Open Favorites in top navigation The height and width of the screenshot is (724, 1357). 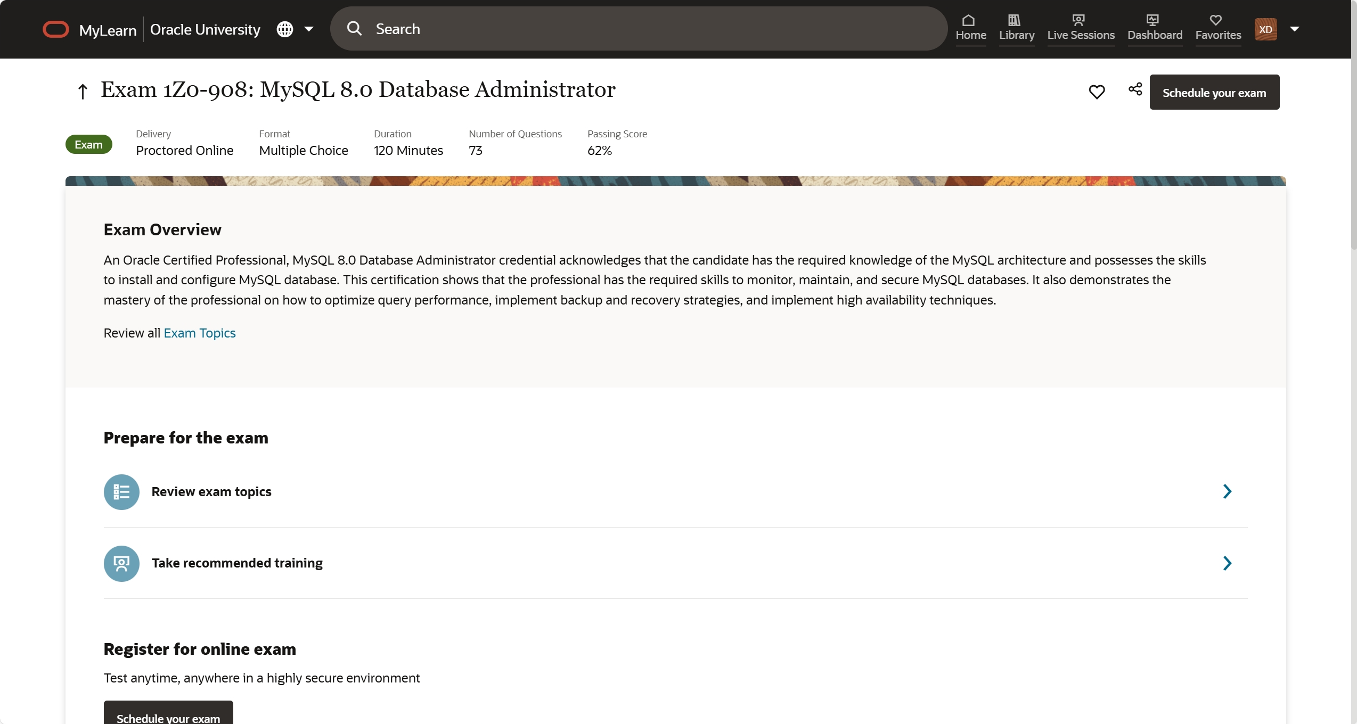tap(1217, 28)
